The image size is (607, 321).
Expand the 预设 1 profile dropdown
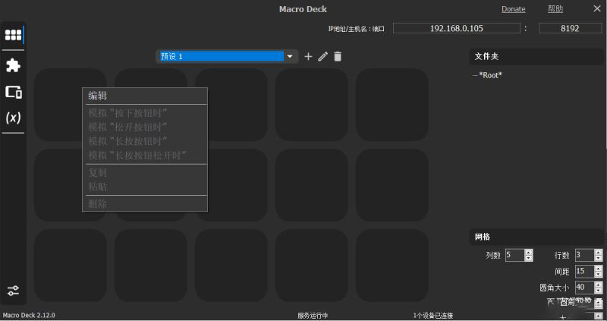[x=290, y=56]
